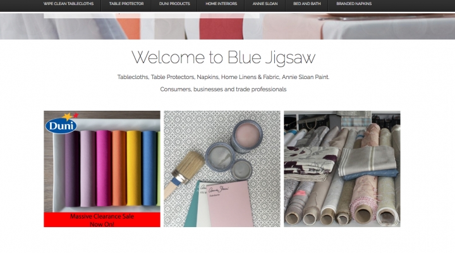Open the Annie Sloan navigation item
Viewport: 455px width, 253px height.
265,4
